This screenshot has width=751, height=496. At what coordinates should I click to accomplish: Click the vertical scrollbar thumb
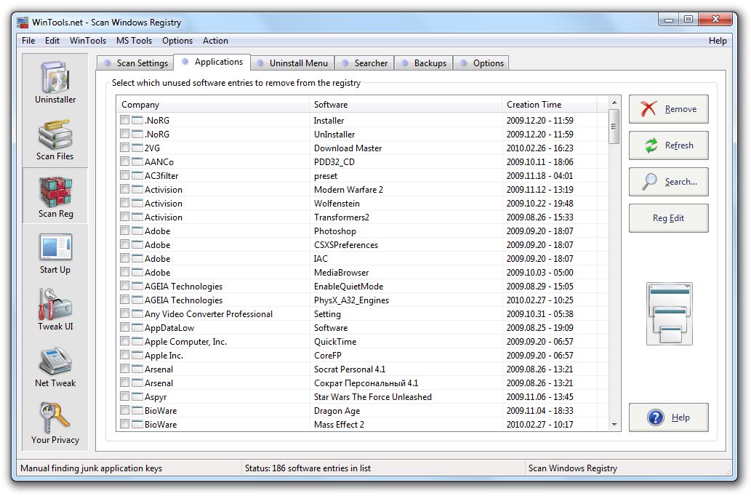pos(614,127)
